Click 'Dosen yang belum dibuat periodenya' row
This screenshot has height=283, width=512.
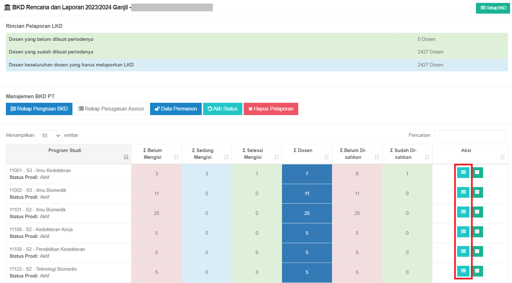pos(257,39)
